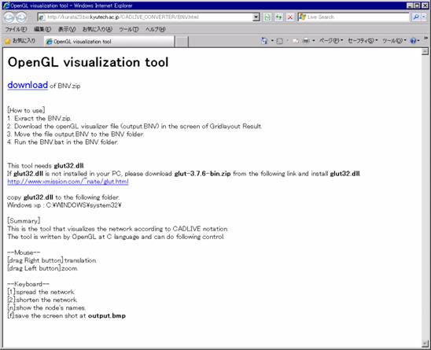Click the green Refresh arrows icon
The image size is (431, 350).
pos(278,17)
